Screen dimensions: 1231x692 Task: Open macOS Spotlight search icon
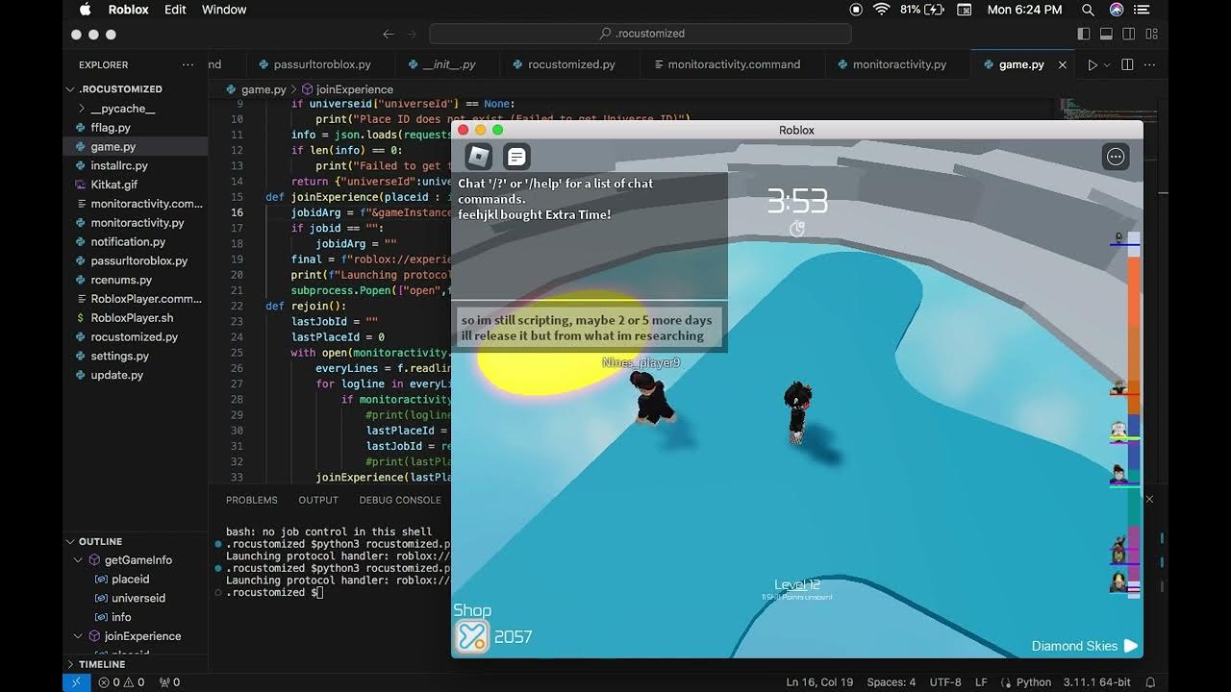point(1088,10)
